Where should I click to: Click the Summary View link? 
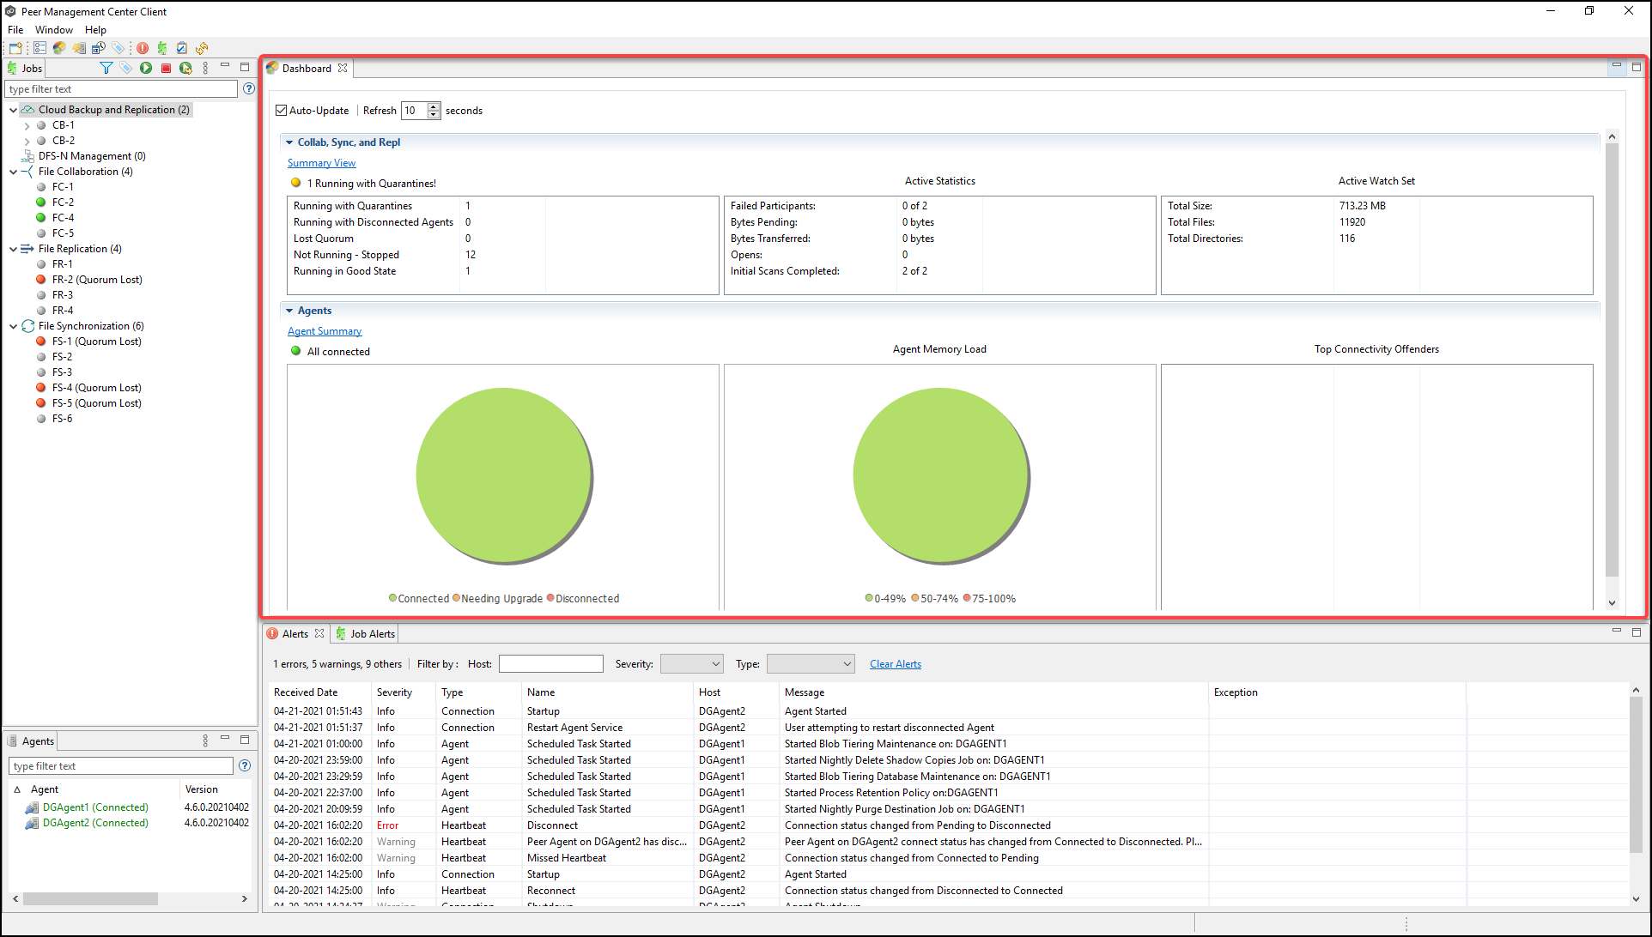(321, 162)
